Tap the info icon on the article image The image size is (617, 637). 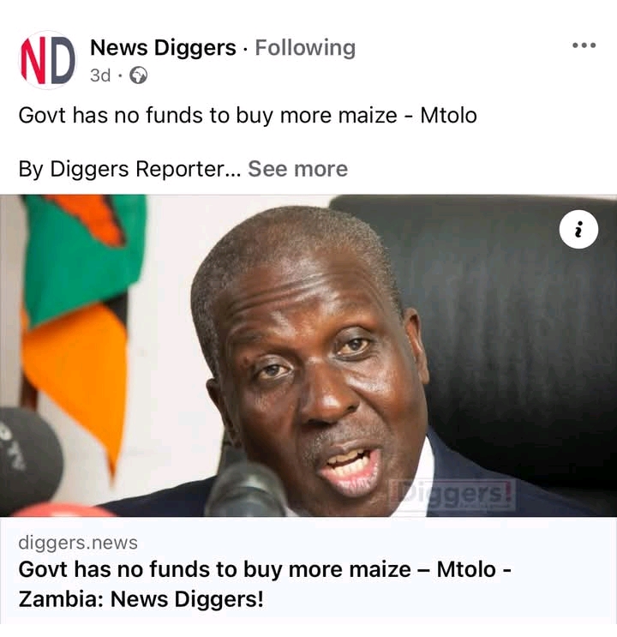point(578,230)
